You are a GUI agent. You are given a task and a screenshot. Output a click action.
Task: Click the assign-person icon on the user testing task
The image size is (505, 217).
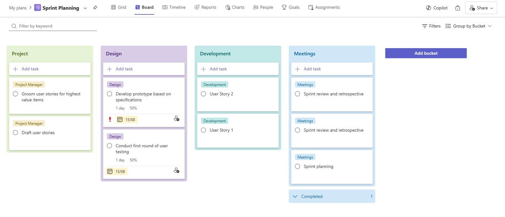click(x=176, y=170)
